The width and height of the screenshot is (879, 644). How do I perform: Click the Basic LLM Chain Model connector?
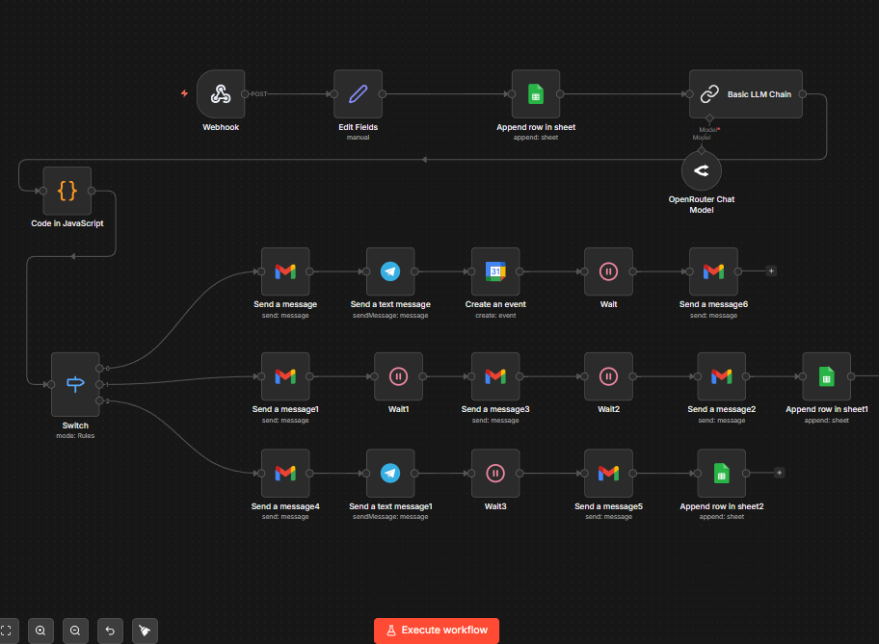pyautogui.click(x=709, y=118)
